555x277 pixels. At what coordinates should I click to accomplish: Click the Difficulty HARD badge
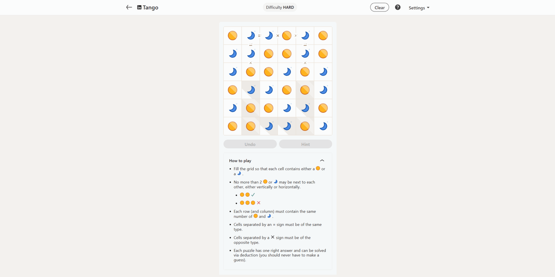(280, 7)
